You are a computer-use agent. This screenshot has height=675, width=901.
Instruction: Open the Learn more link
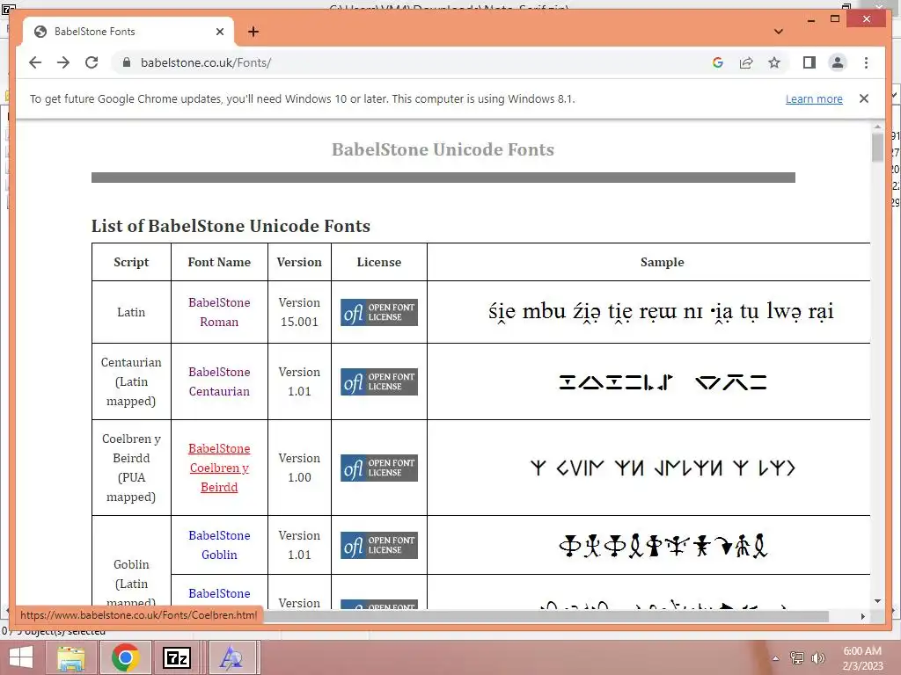click(814, 98)
